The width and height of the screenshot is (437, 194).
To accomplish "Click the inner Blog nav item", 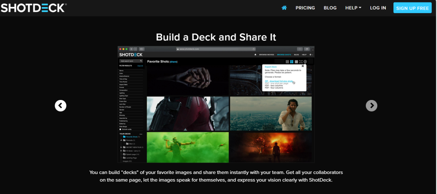I will point(297,55).
